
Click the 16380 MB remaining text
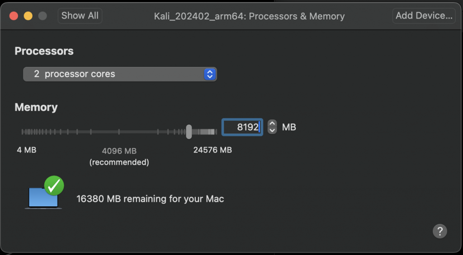point(150,199)
